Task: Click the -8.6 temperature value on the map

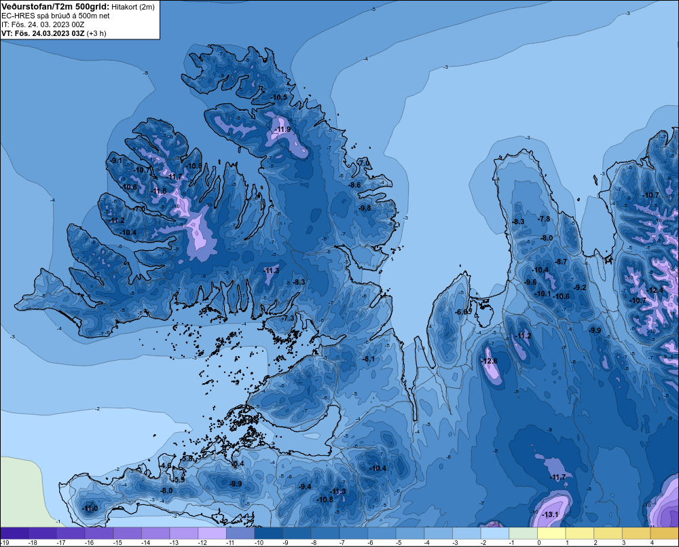Action: (x=354, y=185)
